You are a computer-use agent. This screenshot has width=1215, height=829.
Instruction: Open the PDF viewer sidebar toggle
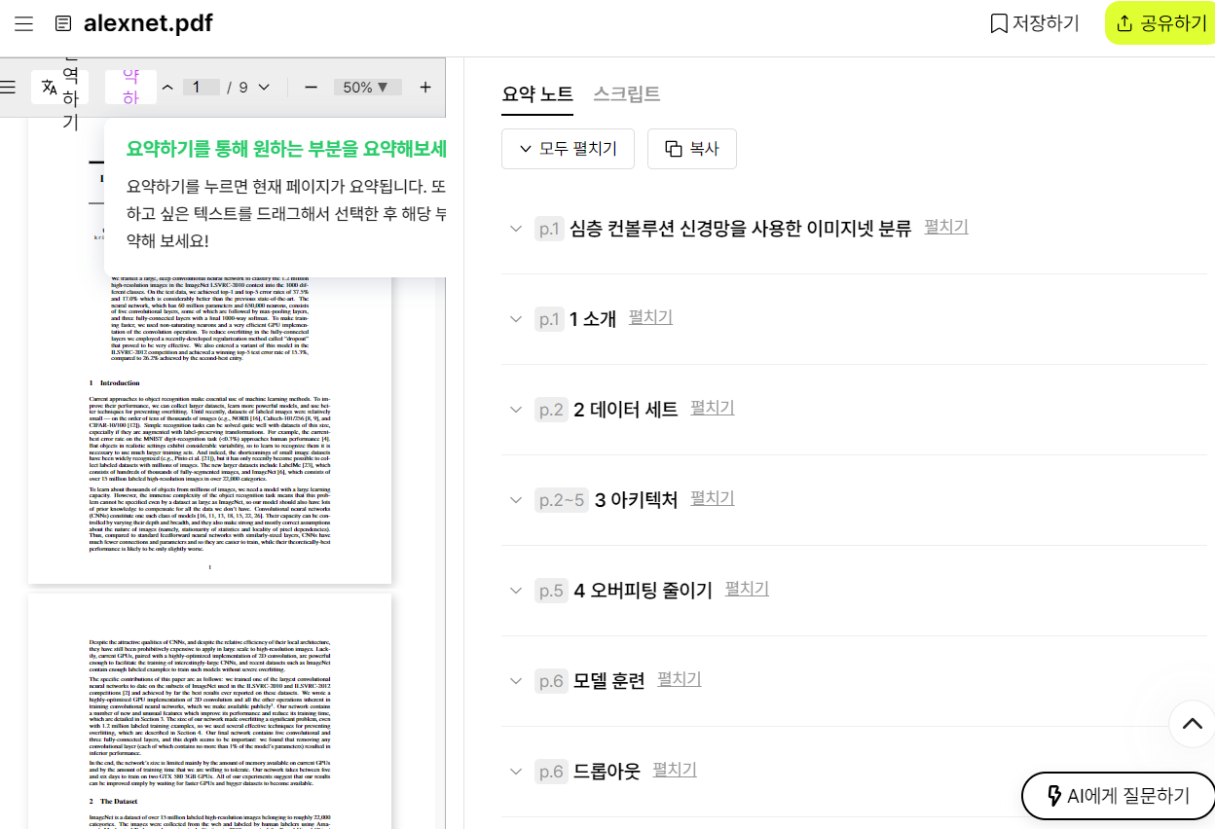8,87
